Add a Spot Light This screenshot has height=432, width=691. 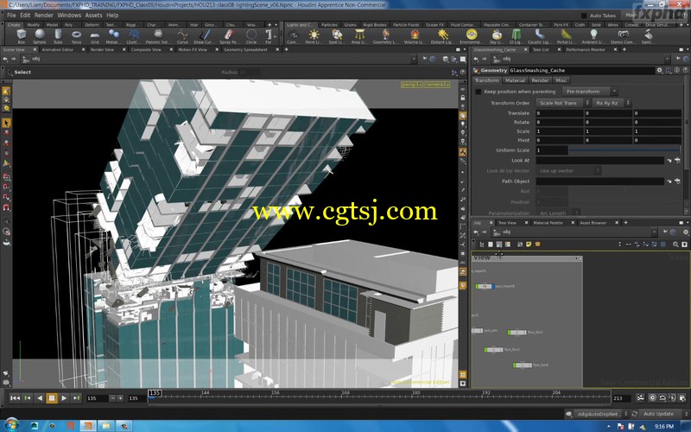click(336, 36)
